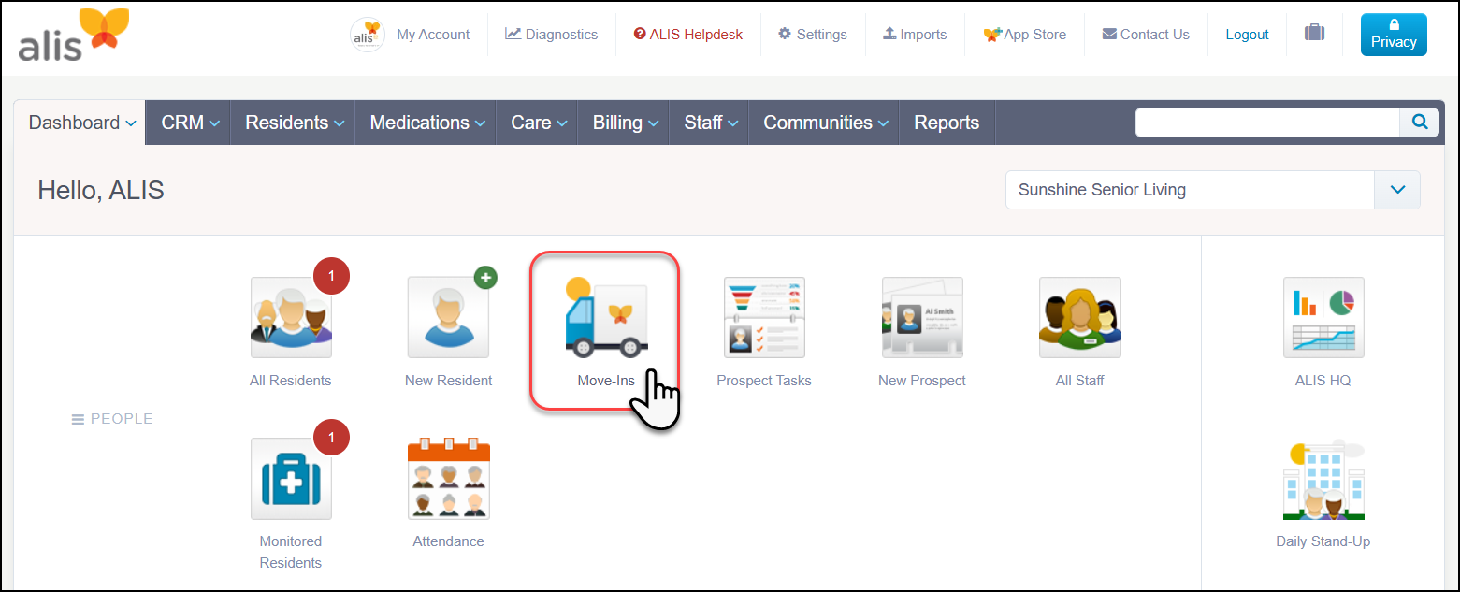Expand the Residents menu

[x=295, y=123]
